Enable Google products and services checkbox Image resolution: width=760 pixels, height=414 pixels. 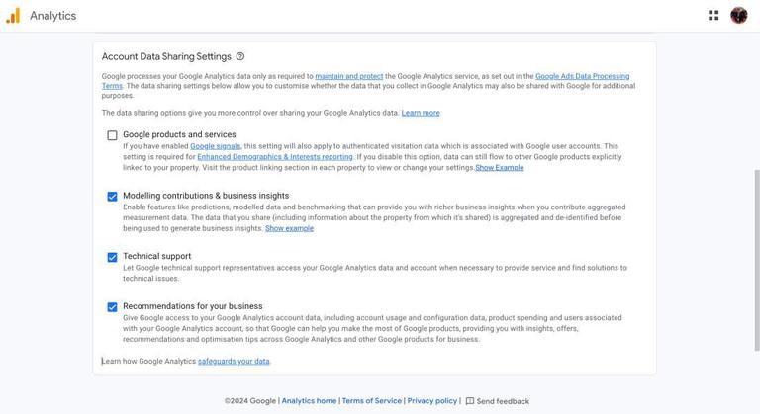(x=112, y=135)
